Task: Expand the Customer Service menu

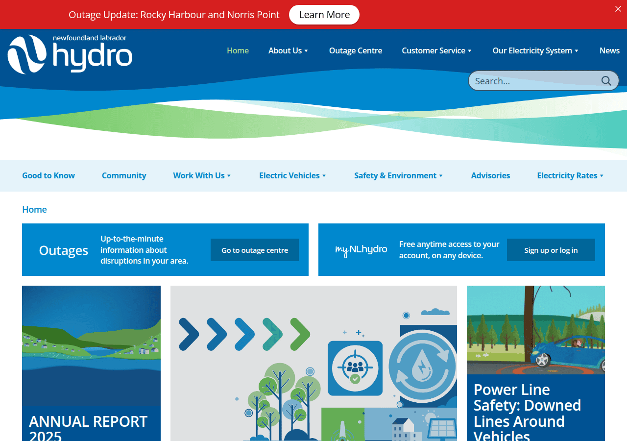Action: point(436,50)
